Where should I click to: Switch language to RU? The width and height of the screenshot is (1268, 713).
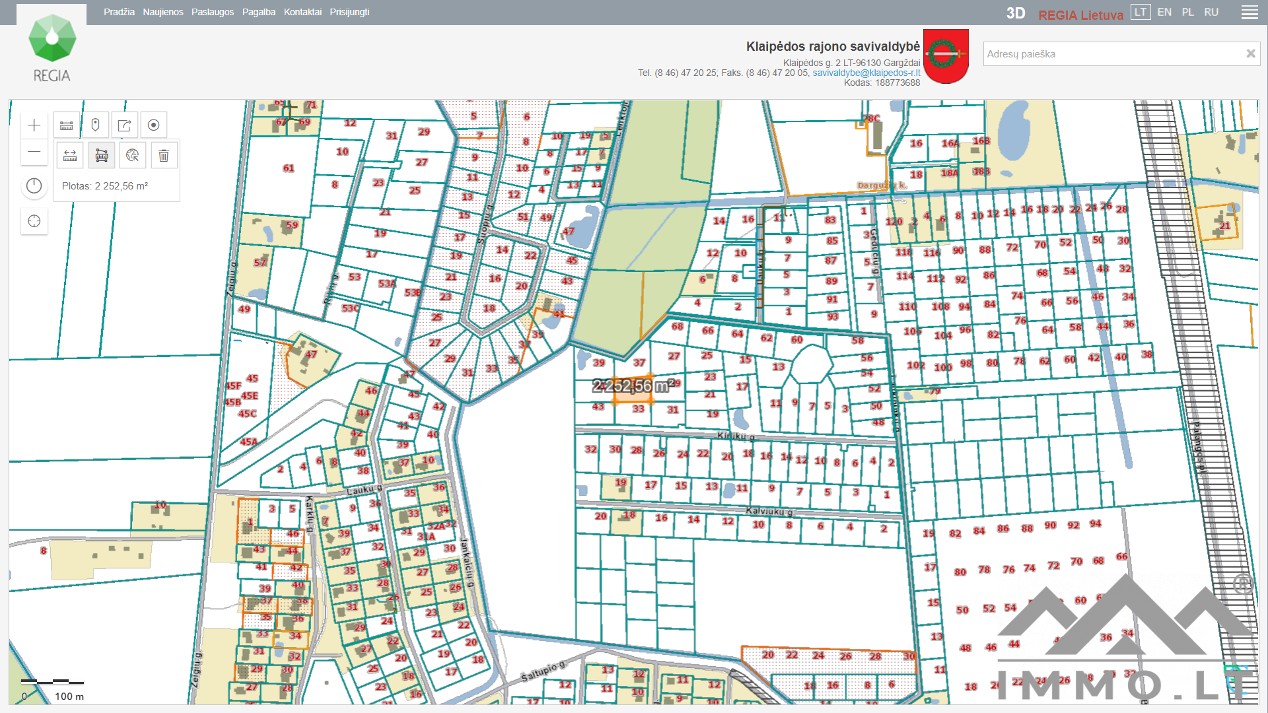pyautogui.click(x=1211, y=12)
